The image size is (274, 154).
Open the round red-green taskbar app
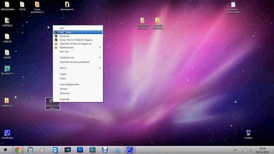30,150
